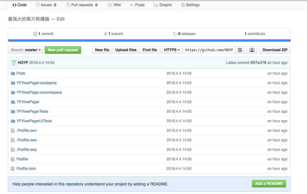Open the YFViwePager folder
Image resolution: width=307 pixels, height=194 pixels.
click(28, 102)
